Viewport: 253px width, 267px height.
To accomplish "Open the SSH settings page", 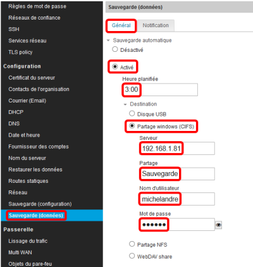I will point(14,29).
